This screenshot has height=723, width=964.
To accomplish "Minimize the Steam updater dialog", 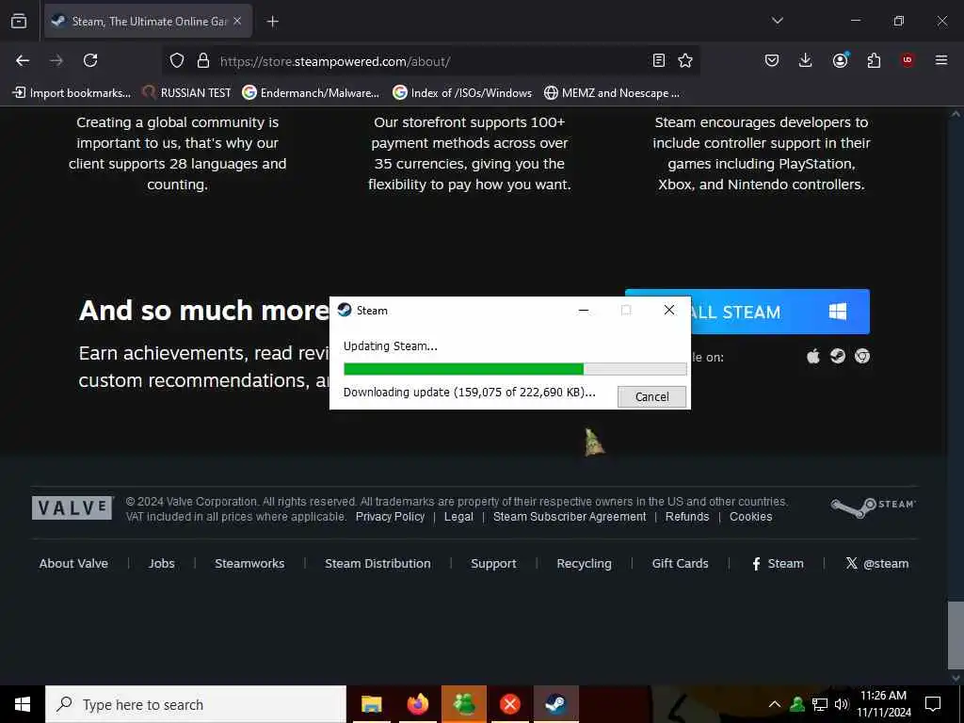I will 584,310.
